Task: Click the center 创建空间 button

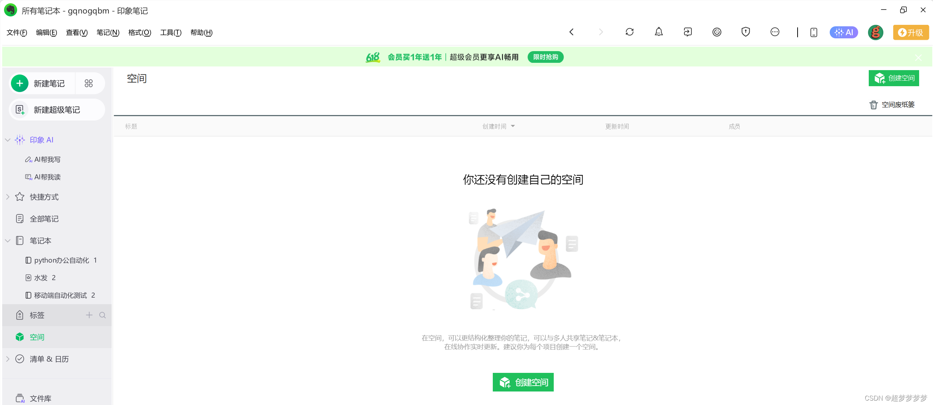Action: [523, 382]
